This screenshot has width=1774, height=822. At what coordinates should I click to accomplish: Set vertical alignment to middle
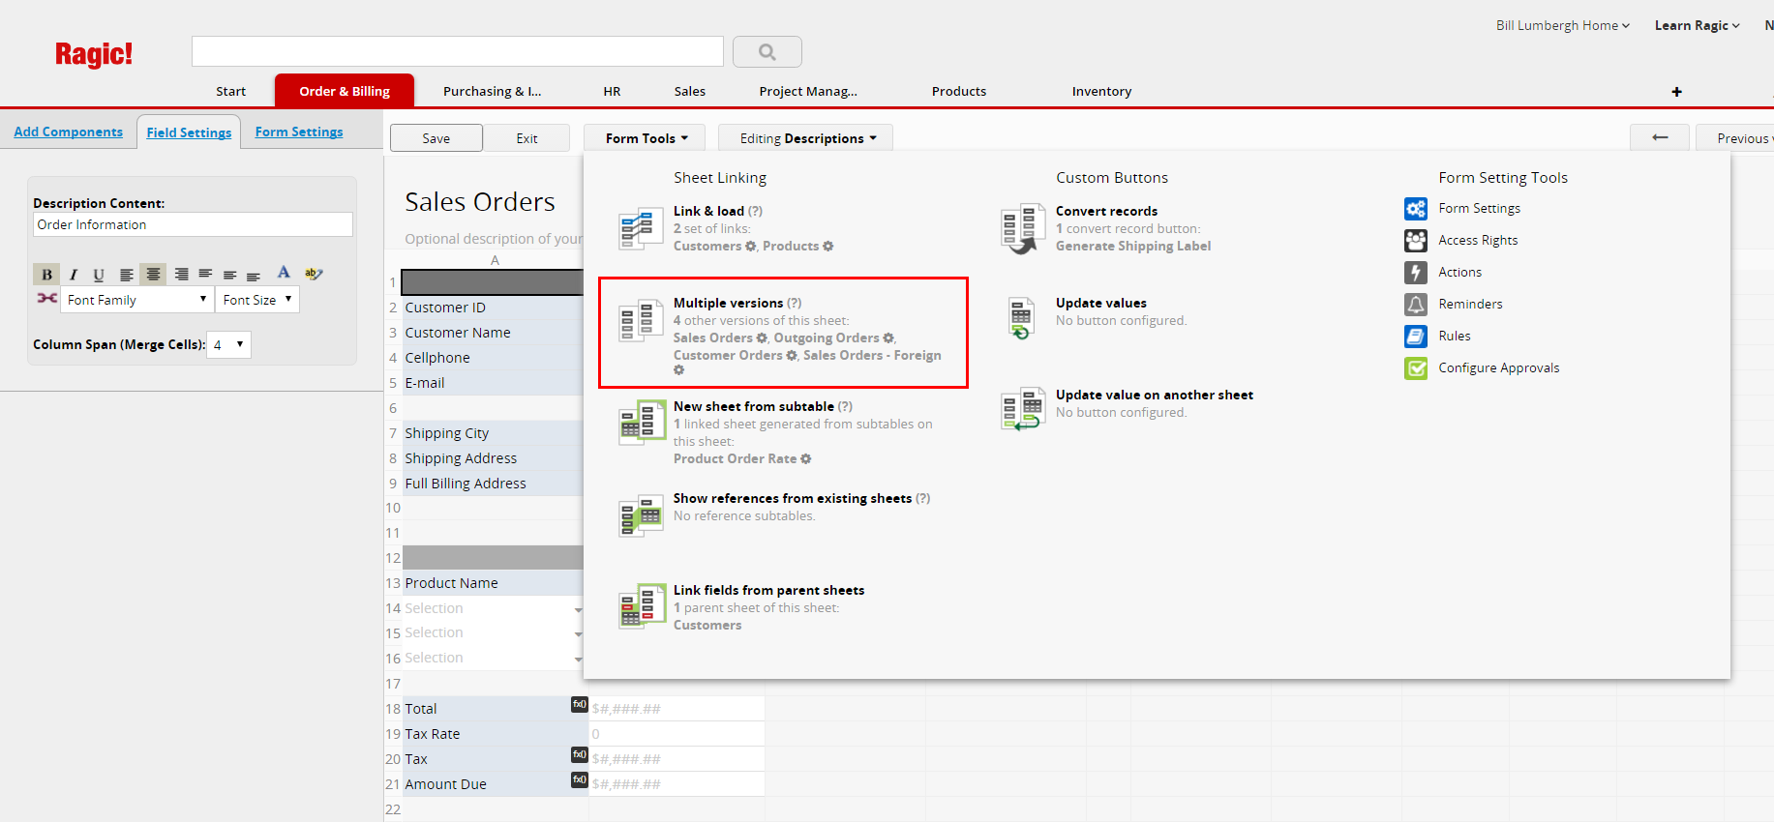229,275
